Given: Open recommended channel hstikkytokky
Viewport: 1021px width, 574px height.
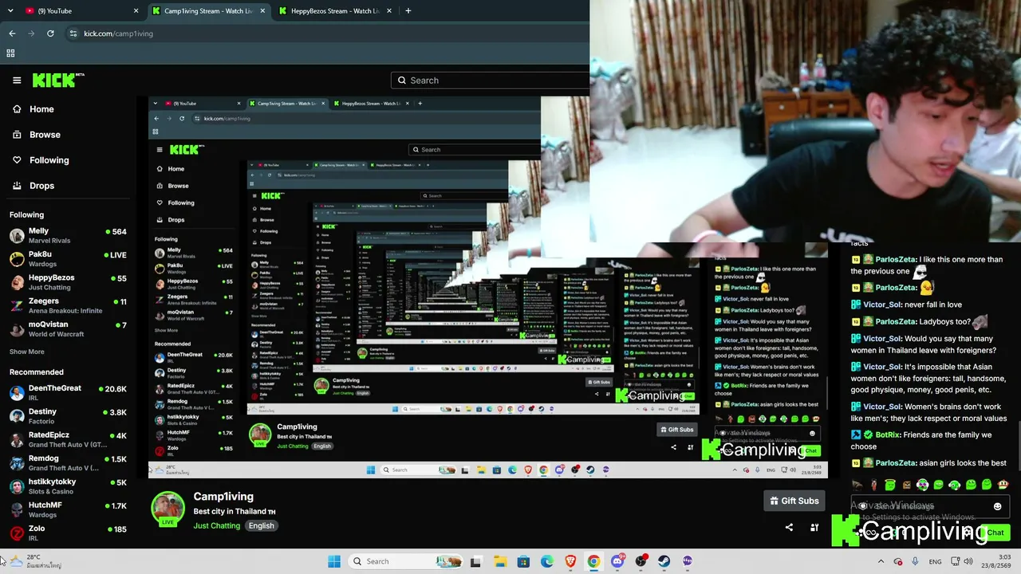Looking at the screenshot, I should click(x=68, y=486).
